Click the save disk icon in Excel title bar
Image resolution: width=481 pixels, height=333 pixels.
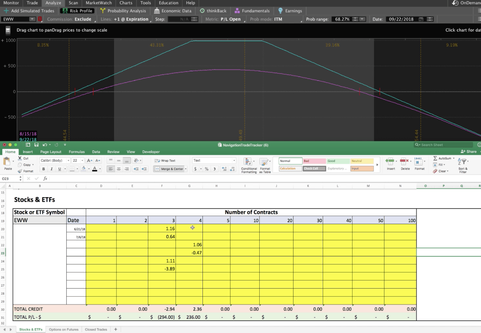click(36, 145)
